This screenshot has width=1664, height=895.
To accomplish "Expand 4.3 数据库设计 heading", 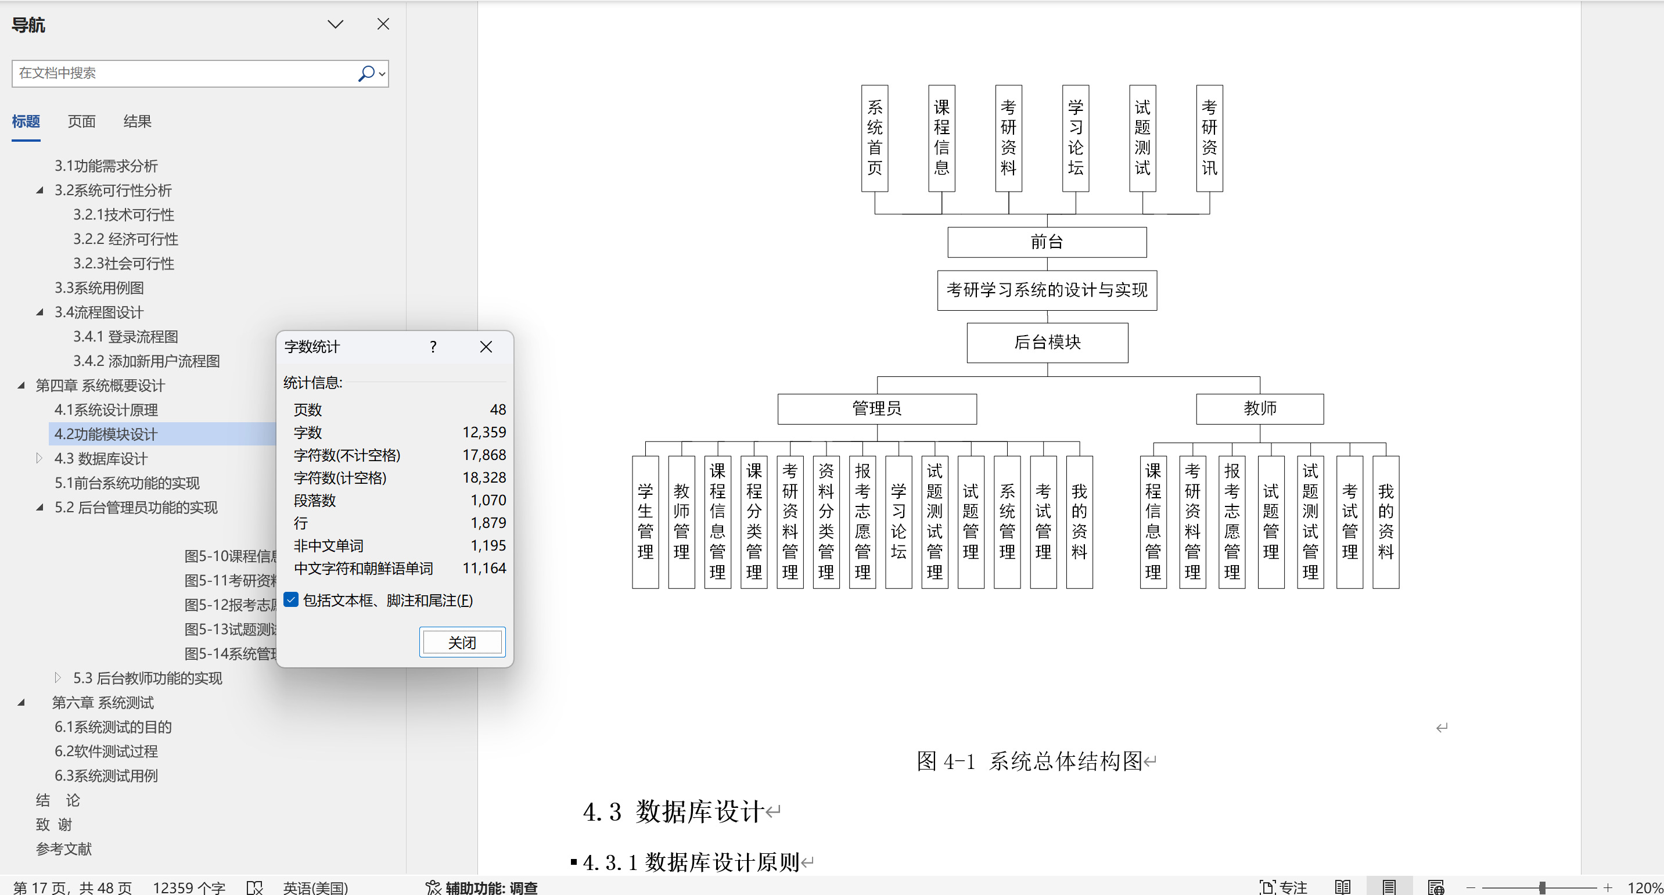I will (39, 458).
